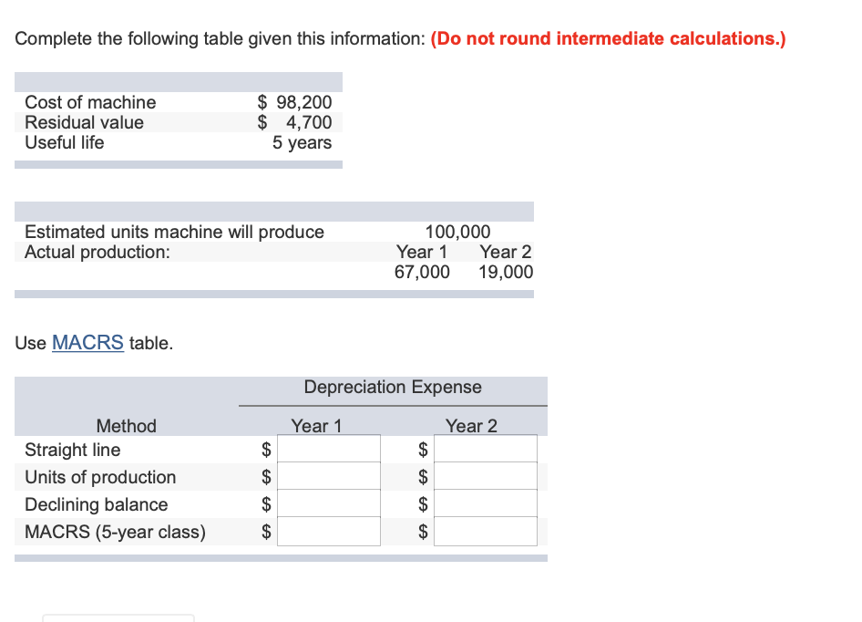Click the Straight line Year 2 input field
Image resolution: width=862 pixels, height=622 pixels.
pos(485,448)
